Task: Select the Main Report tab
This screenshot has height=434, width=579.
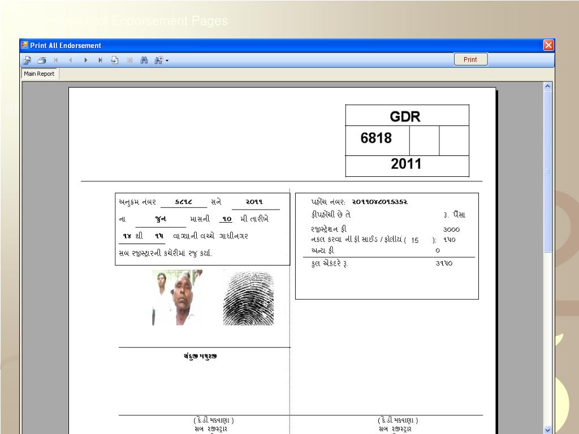Action: click(39, 74)
